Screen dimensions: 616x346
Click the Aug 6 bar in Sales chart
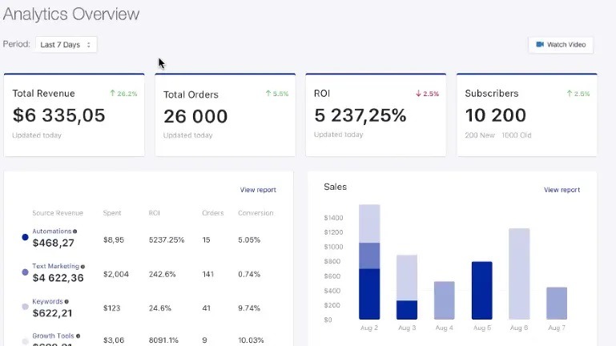point(519,274)
